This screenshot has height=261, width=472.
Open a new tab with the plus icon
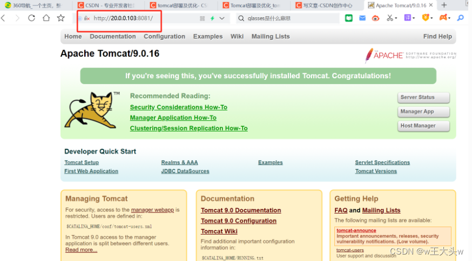tap(444, 5)
